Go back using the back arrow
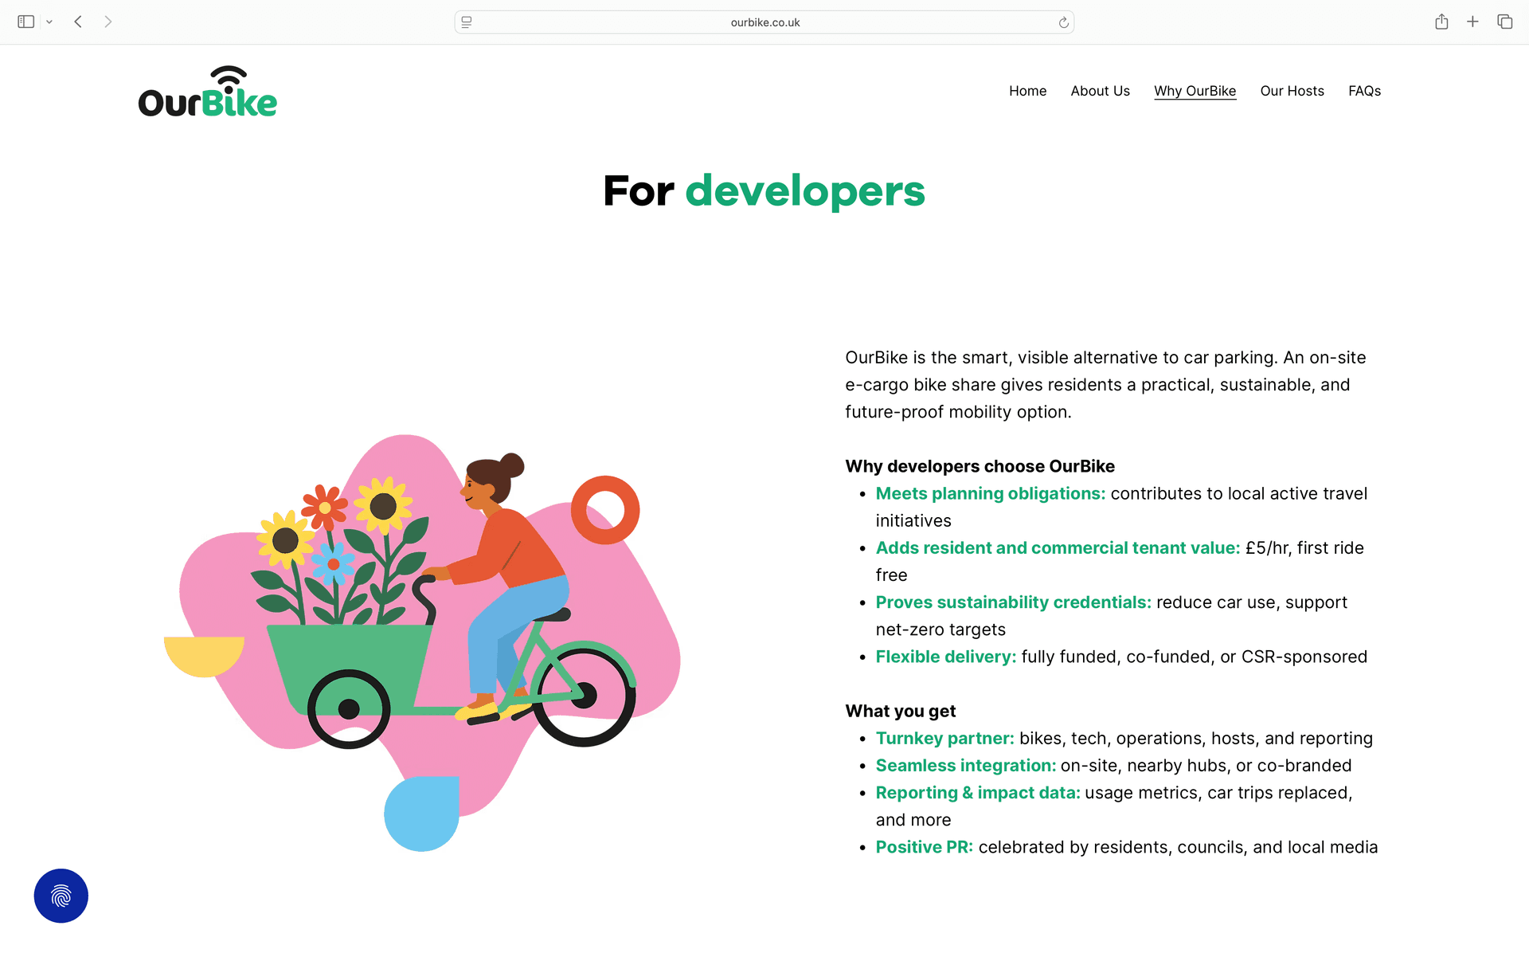This screenshot has height=957, width=1529. [x=78, y=22]
